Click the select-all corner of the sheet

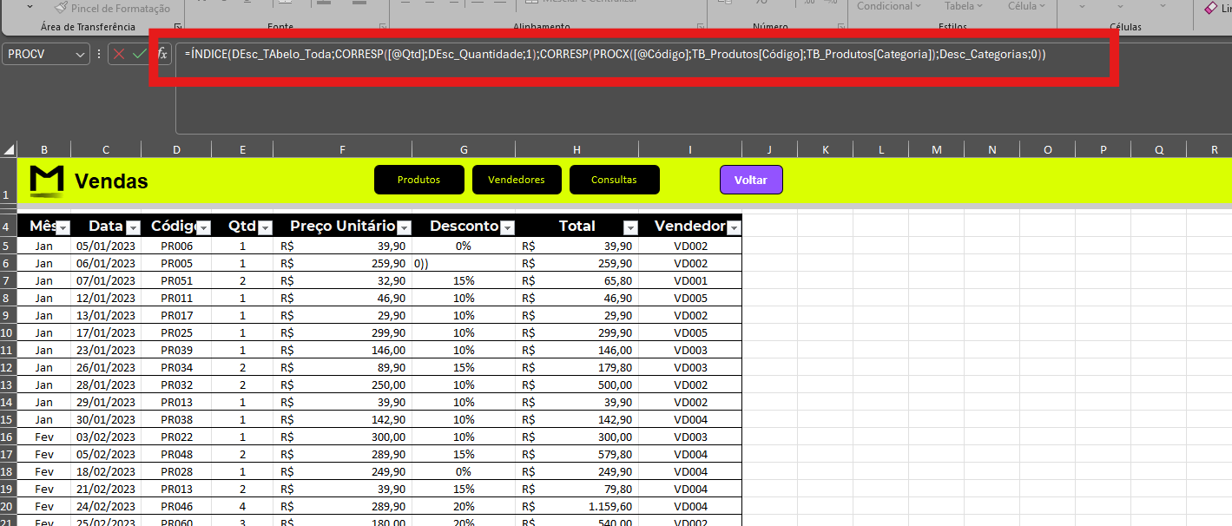pos(9,149)
